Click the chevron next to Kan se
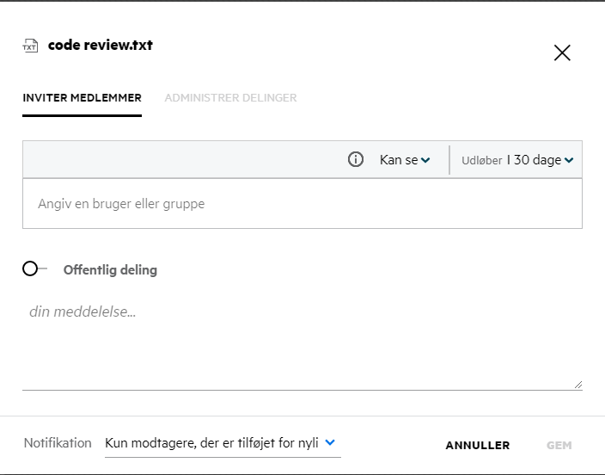The width and height of the screenshot is (605, 475). tap(425, 161)
